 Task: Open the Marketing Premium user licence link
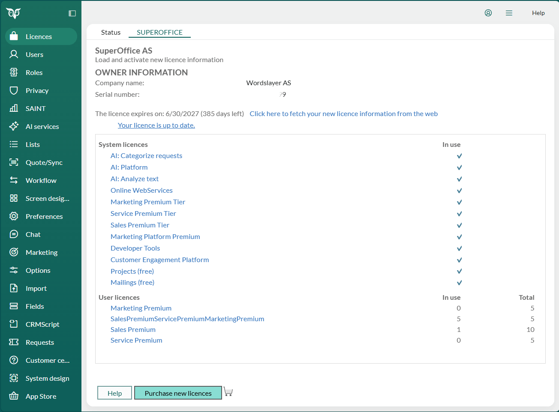click(x=141, y=308)
